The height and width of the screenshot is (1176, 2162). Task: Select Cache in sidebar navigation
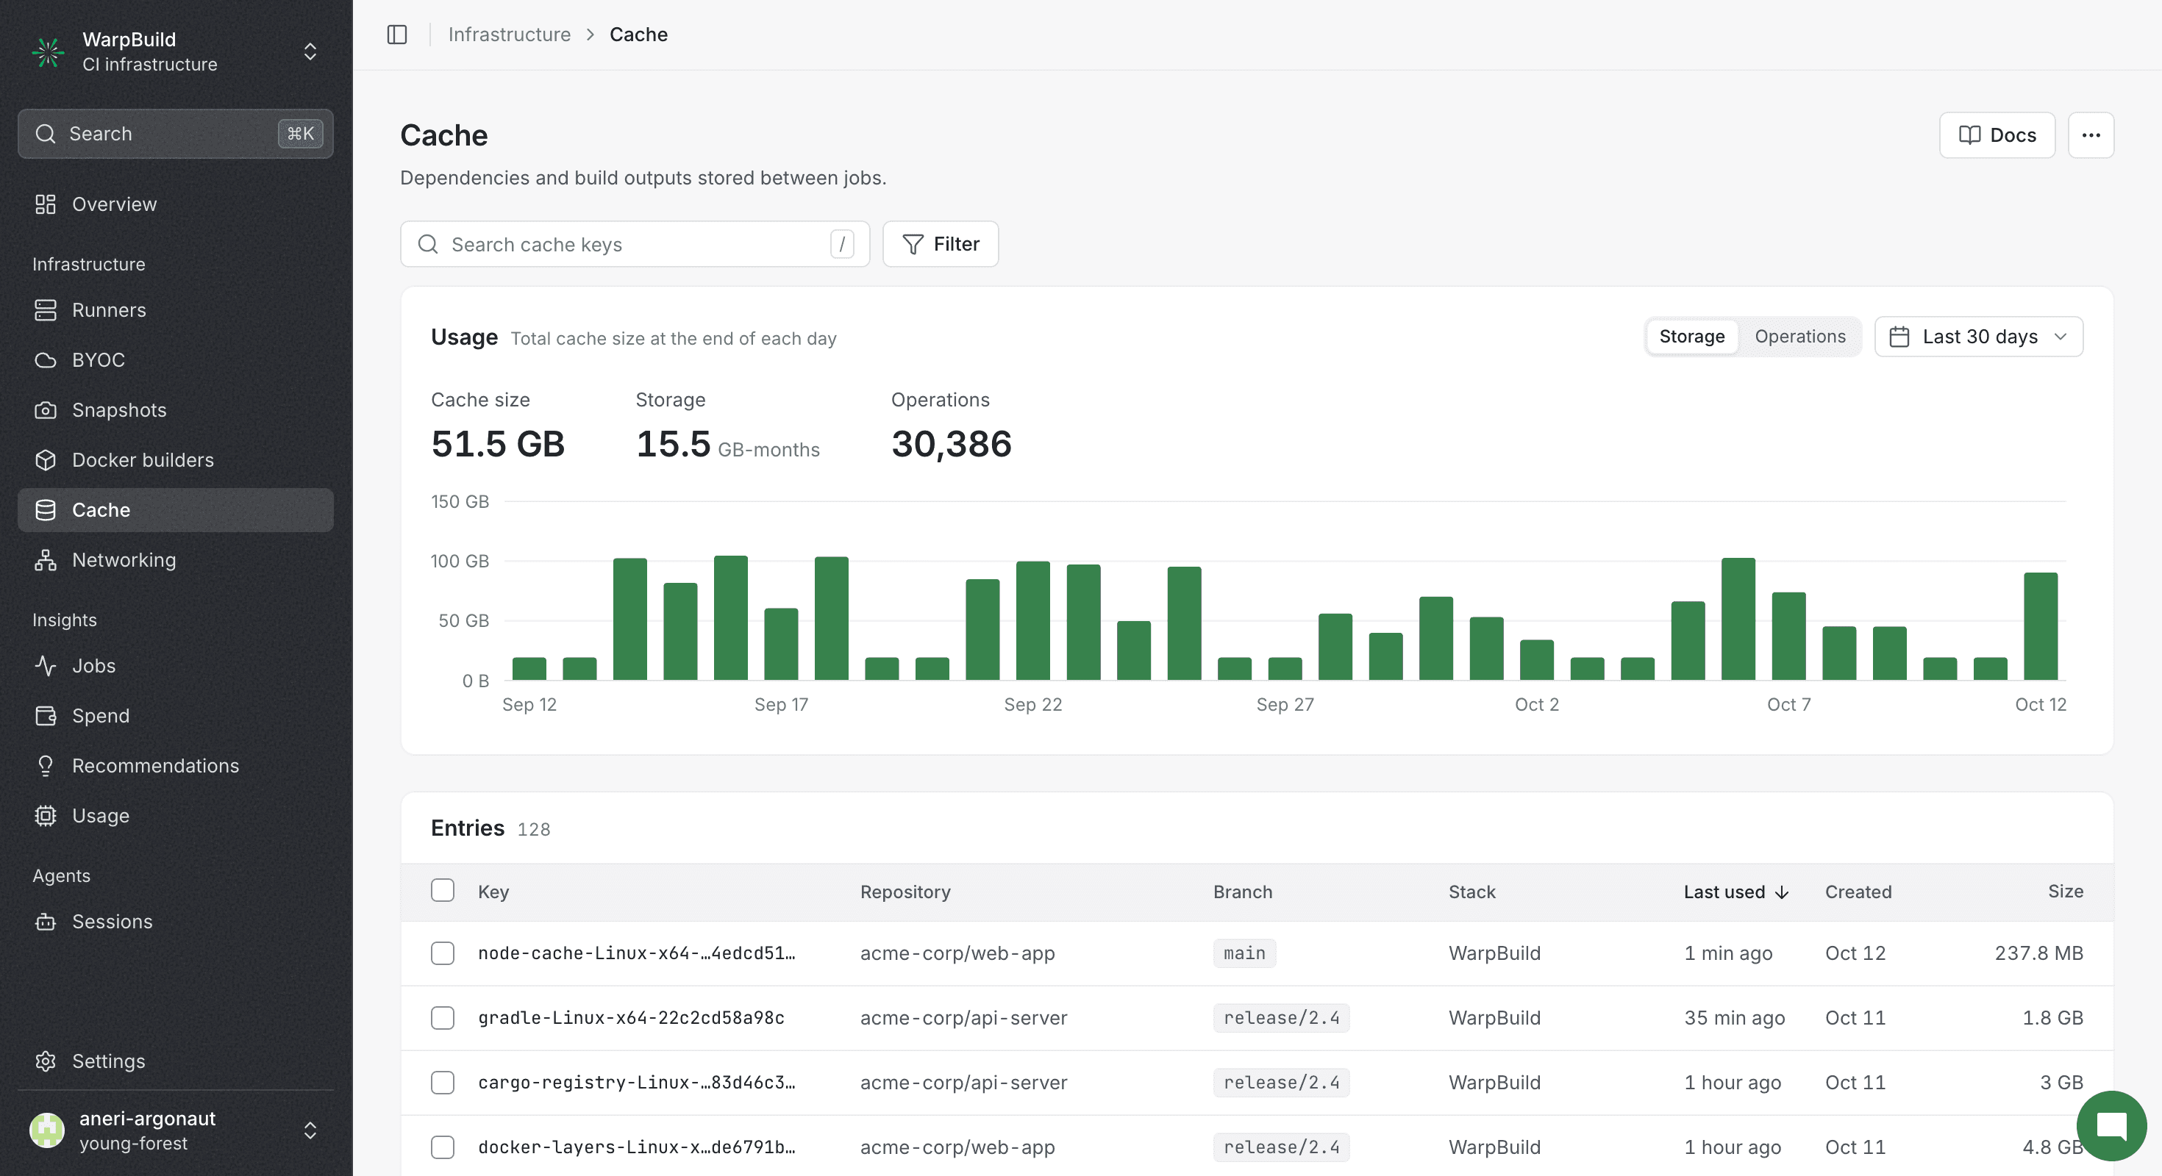(176, 510)
